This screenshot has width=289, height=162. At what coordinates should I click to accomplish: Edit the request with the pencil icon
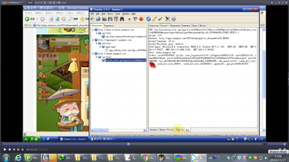[x=155, y=19]
